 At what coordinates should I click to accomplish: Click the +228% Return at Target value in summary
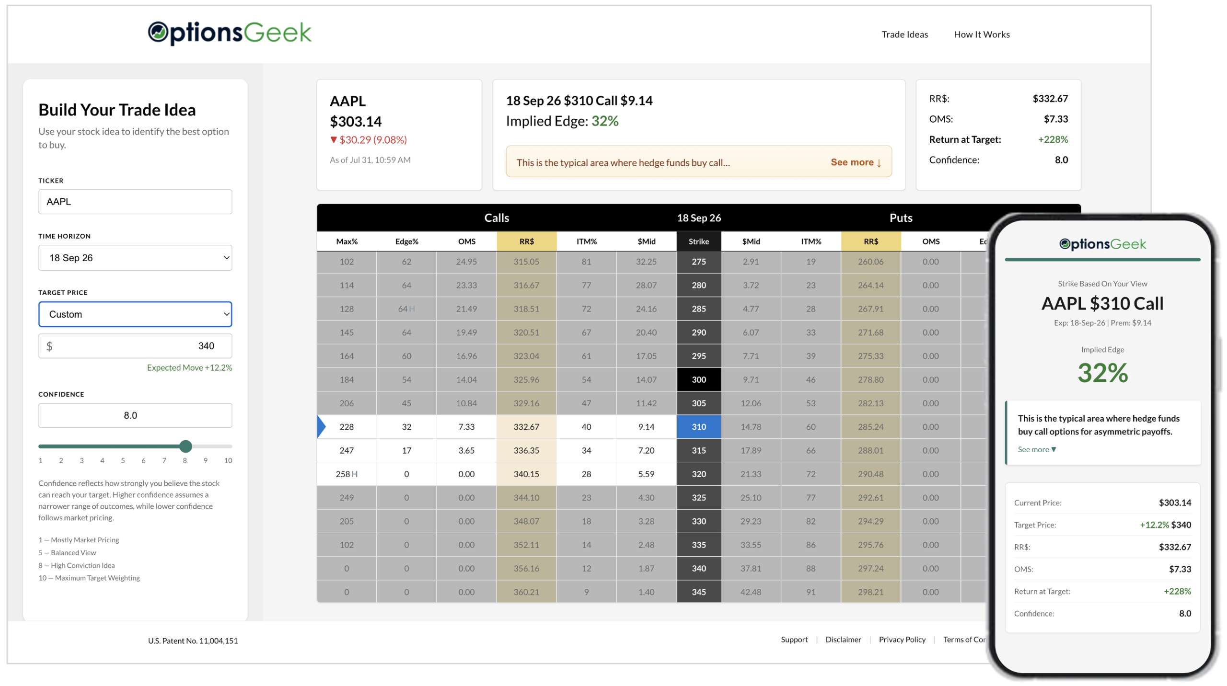tap(1053, 139)
